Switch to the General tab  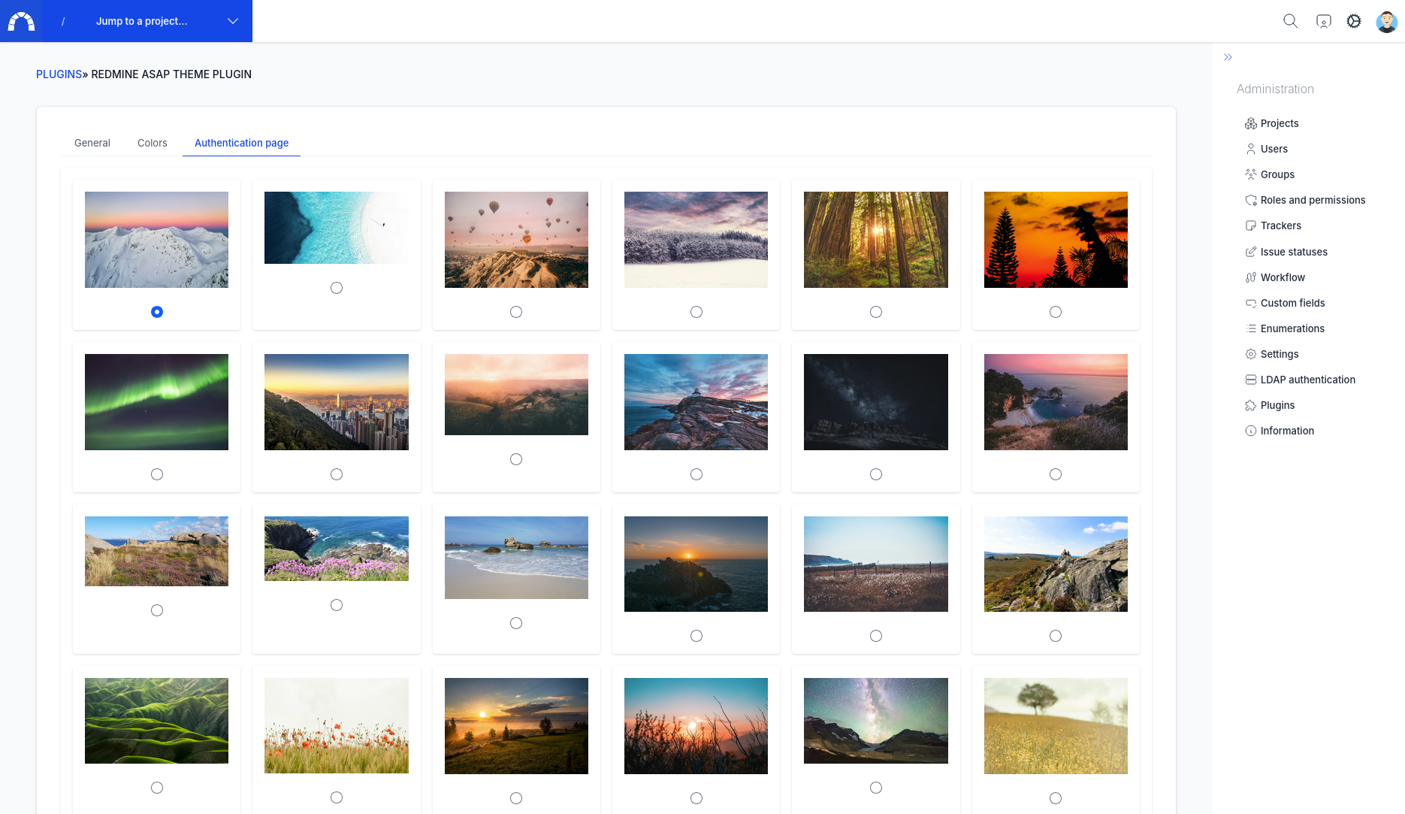coord(92,143)
